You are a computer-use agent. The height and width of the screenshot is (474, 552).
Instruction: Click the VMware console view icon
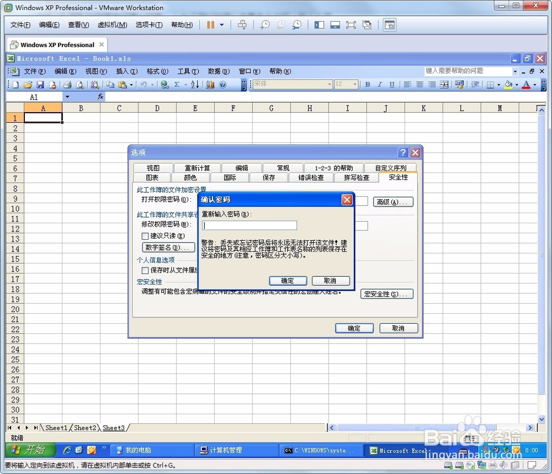tap(390, 25)
